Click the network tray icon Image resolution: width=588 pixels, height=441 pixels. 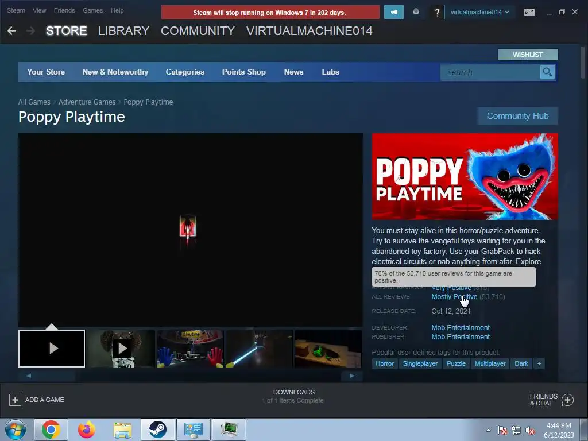pos(516,430)
